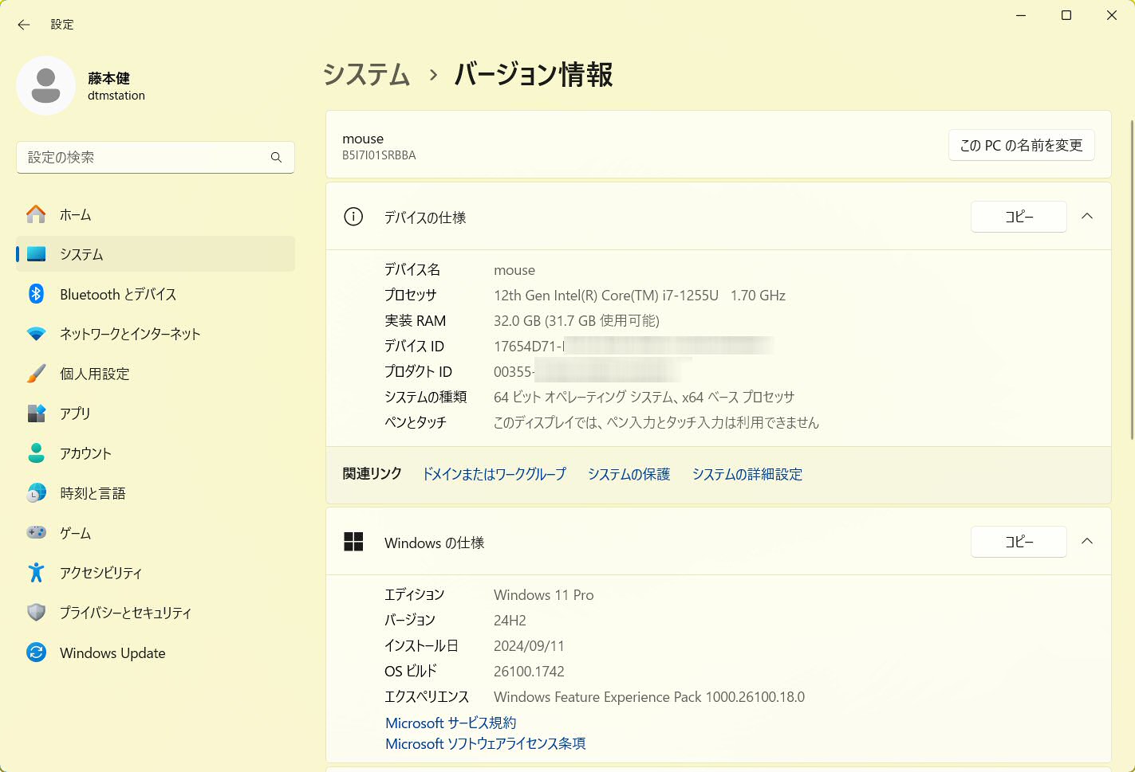Click the user profile avatar icon
1135x772 pixels.
click(45, 85)
